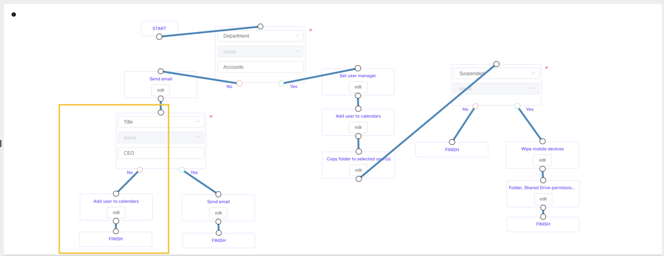
Task: Open the Department field dropdown
Action: (x=260, y=35)
